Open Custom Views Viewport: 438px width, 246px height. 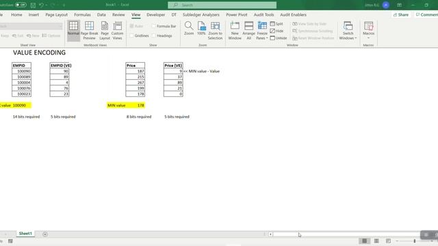[117, 30]
